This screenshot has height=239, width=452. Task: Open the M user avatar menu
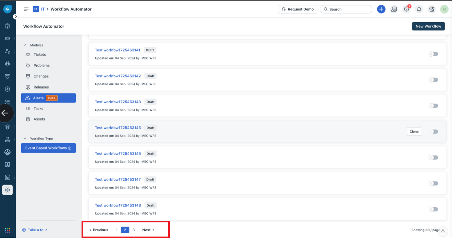pos(444,9)
